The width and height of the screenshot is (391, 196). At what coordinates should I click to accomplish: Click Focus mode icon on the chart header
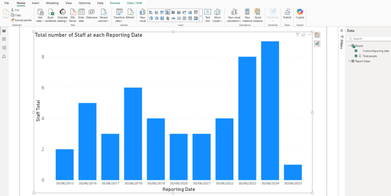(x=303, y=35)
